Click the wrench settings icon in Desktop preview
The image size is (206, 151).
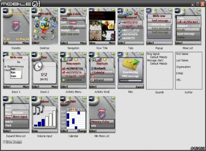click(53, 37)
